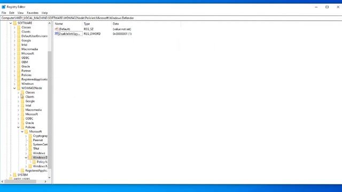342x192 pixels.
Task: Click the SOFTWARE key folder icon
Action: [15, 23]
